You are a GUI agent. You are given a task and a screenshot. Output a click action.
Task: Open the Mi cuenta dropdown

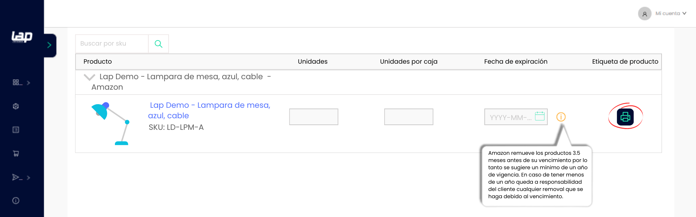[x=671, y=13]
